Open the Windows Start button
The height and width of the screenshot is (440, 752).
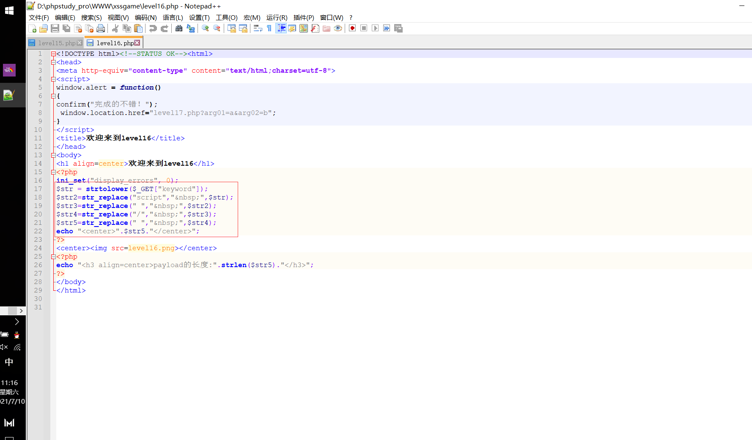tap(9, 11)
